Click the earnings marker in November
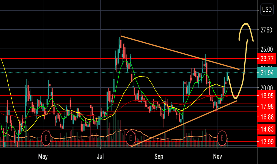Screen dimensions: 277x164 point(222,138)
